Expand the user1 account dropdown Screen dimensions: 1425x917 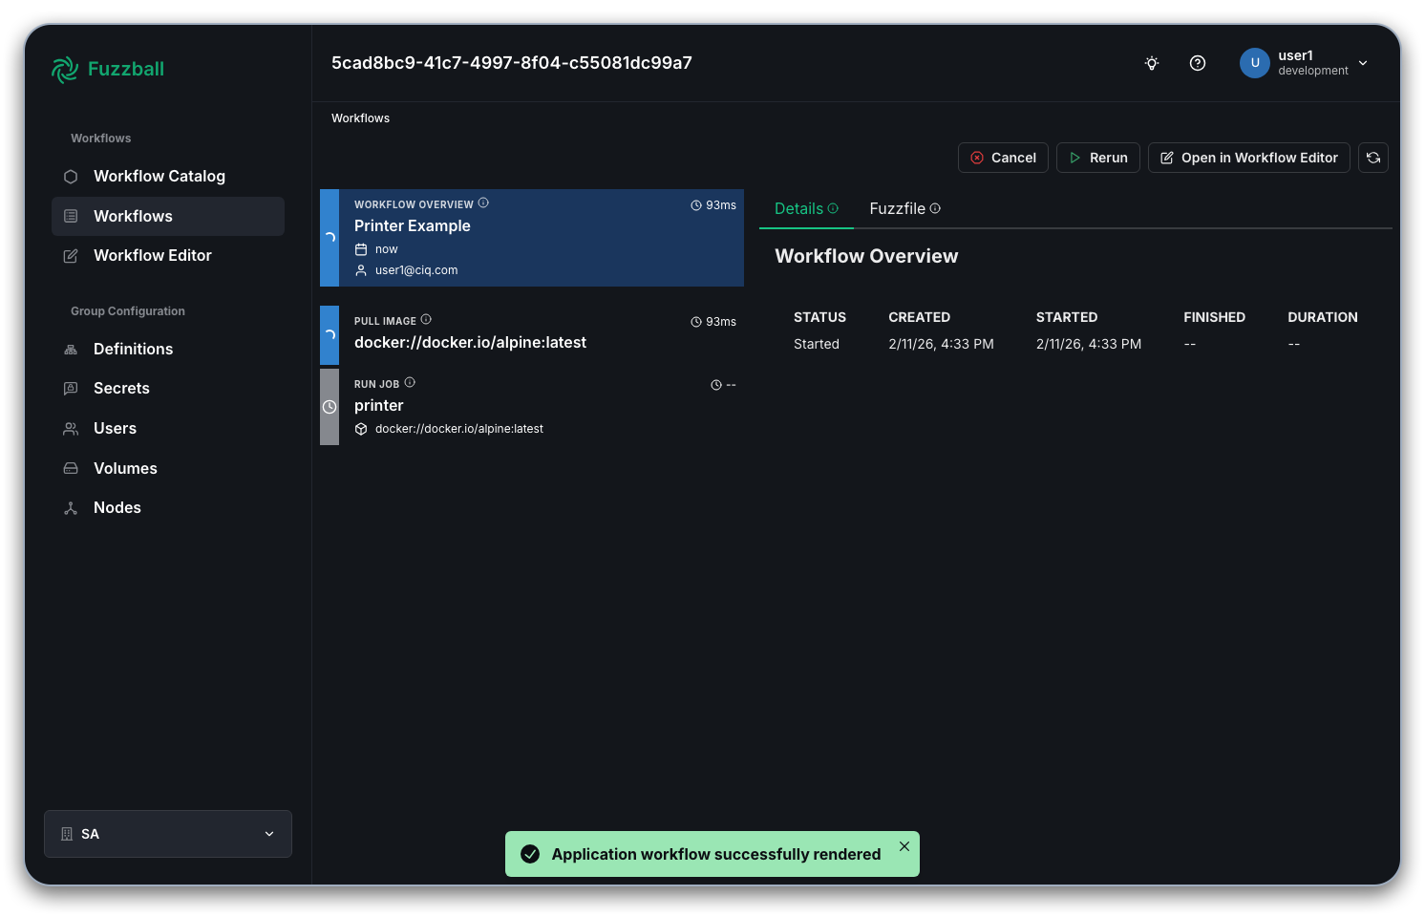click(1363, 63)
